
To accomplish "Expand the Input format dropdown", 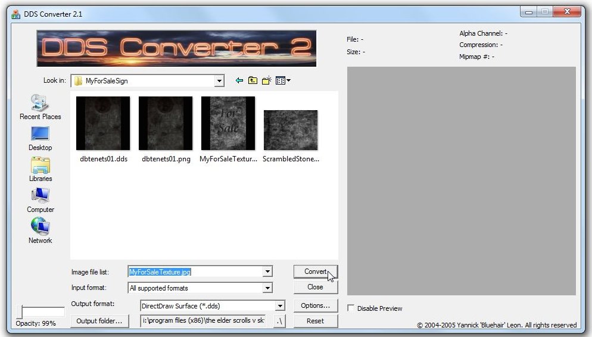I will point(267,288).
